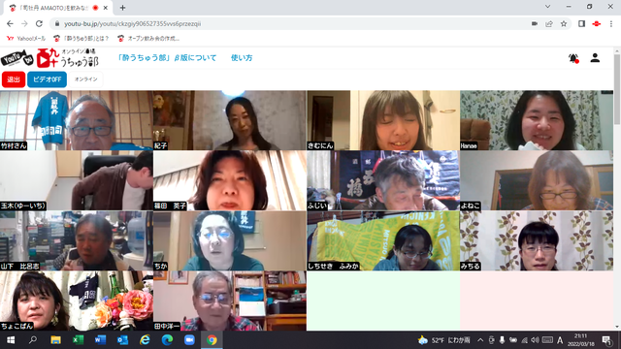Screen dimensions: 621x349
Task: Launch Excel from the taskbar
Action: point(78,340)
